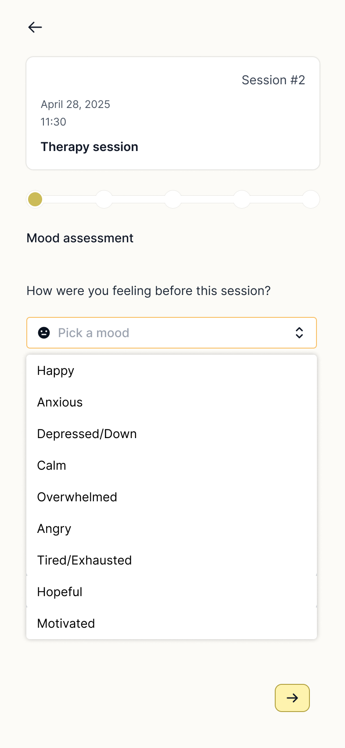
Task: Click the filled first progress dot
Action: (x=35, y=199)
